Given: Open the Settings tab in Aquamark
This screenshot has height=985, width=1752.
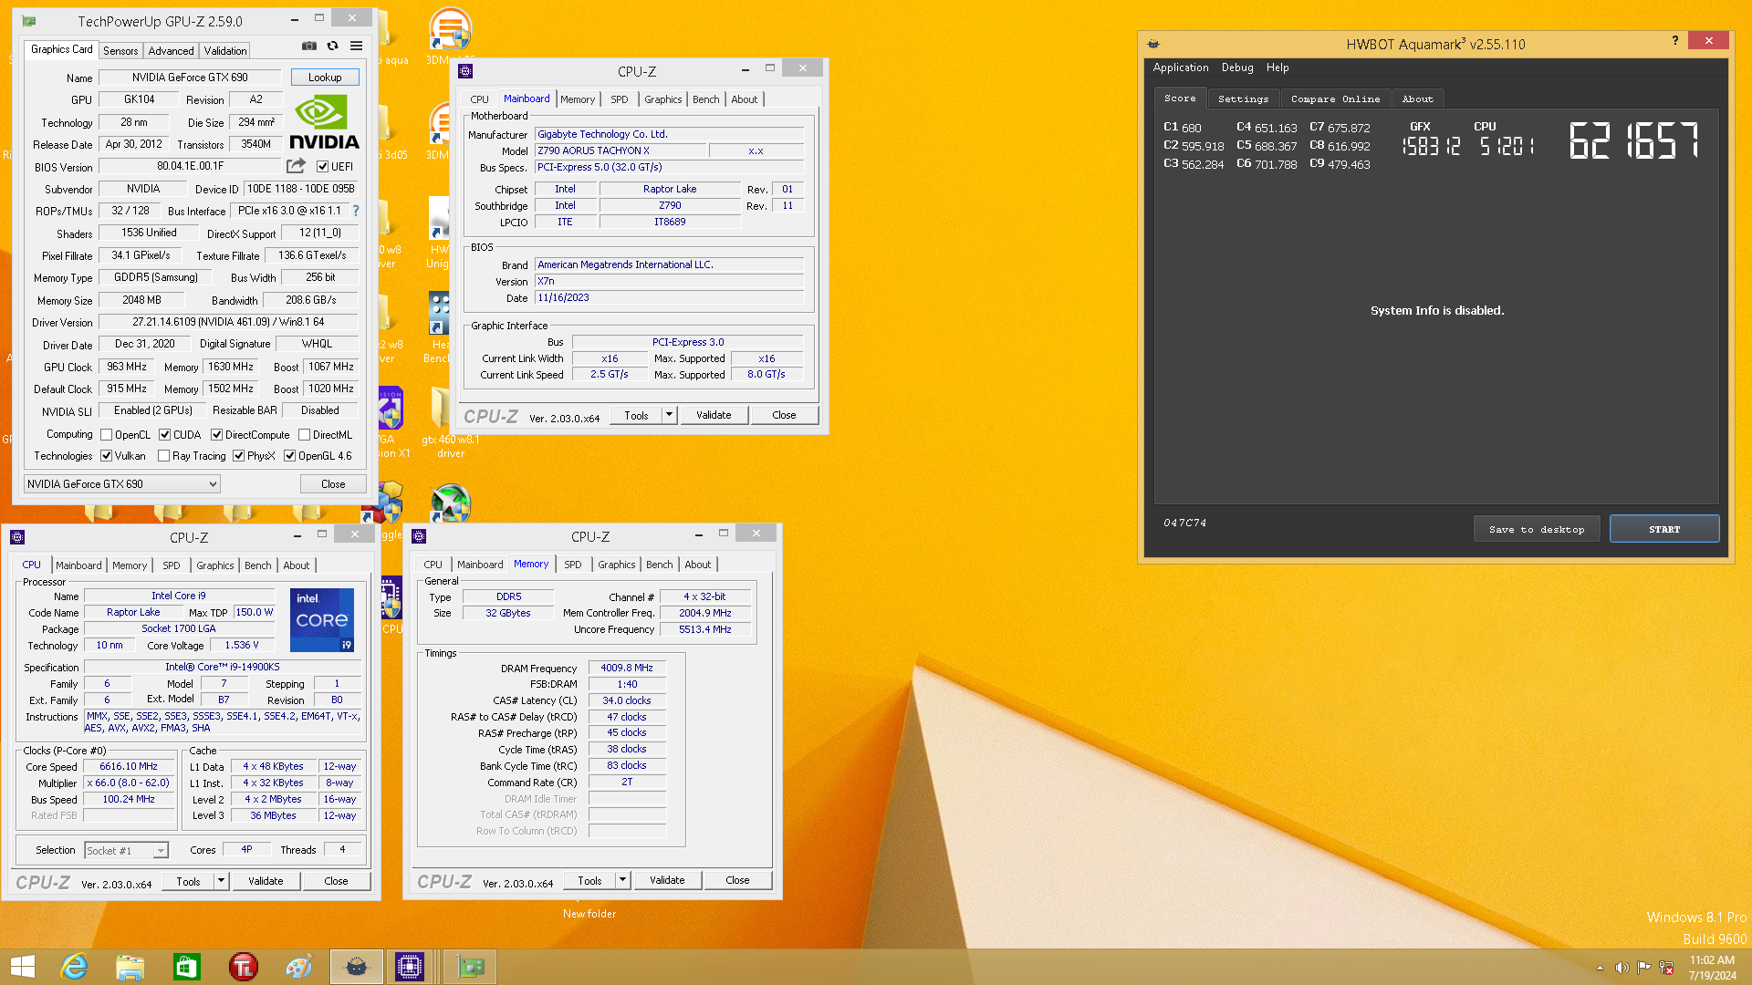Looking at the screenshot, I should tap(1243, 98).
